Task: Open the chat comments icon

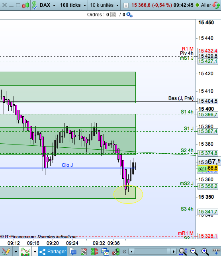Action: [x=73, y=252]
